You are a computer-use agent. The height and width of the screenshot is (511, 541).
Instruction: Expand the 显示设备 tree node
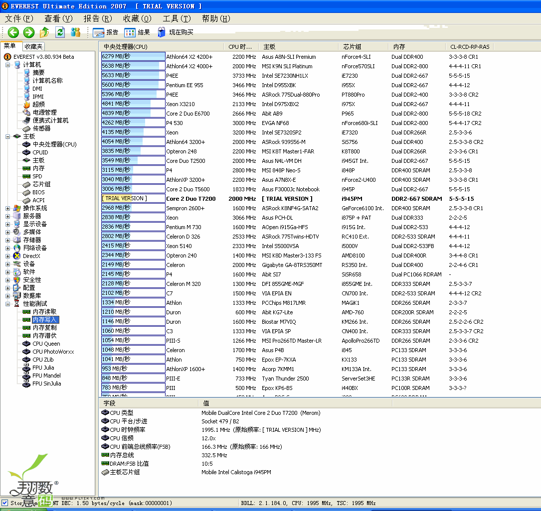pyautogui.click(x=7, y=224)
